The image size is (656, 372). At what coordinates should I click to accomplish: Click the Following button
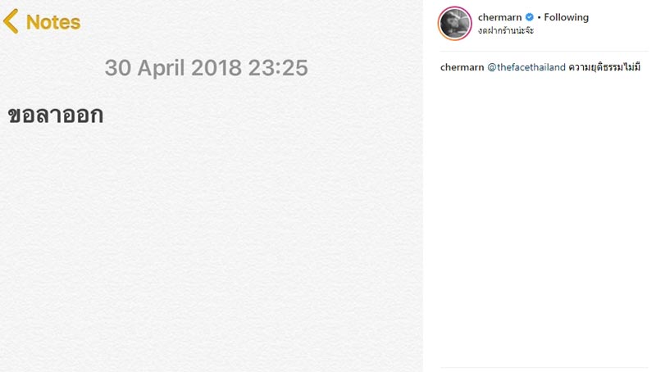[x=567, y=17]
